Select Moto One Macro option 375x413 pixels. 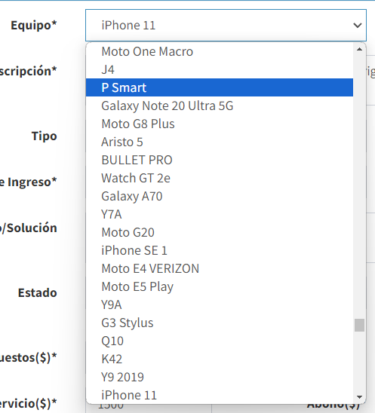[220, 51]
